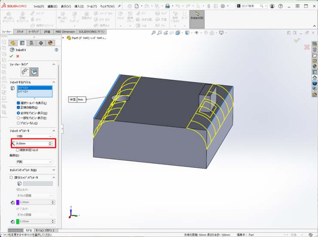Click the Instant3D toolbar button
Viewport: 318px width, 237px height.
pos(196,16)
